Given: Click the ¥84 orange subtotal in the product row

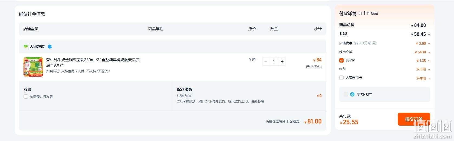Looking at the screenshot, I should 317,60.
